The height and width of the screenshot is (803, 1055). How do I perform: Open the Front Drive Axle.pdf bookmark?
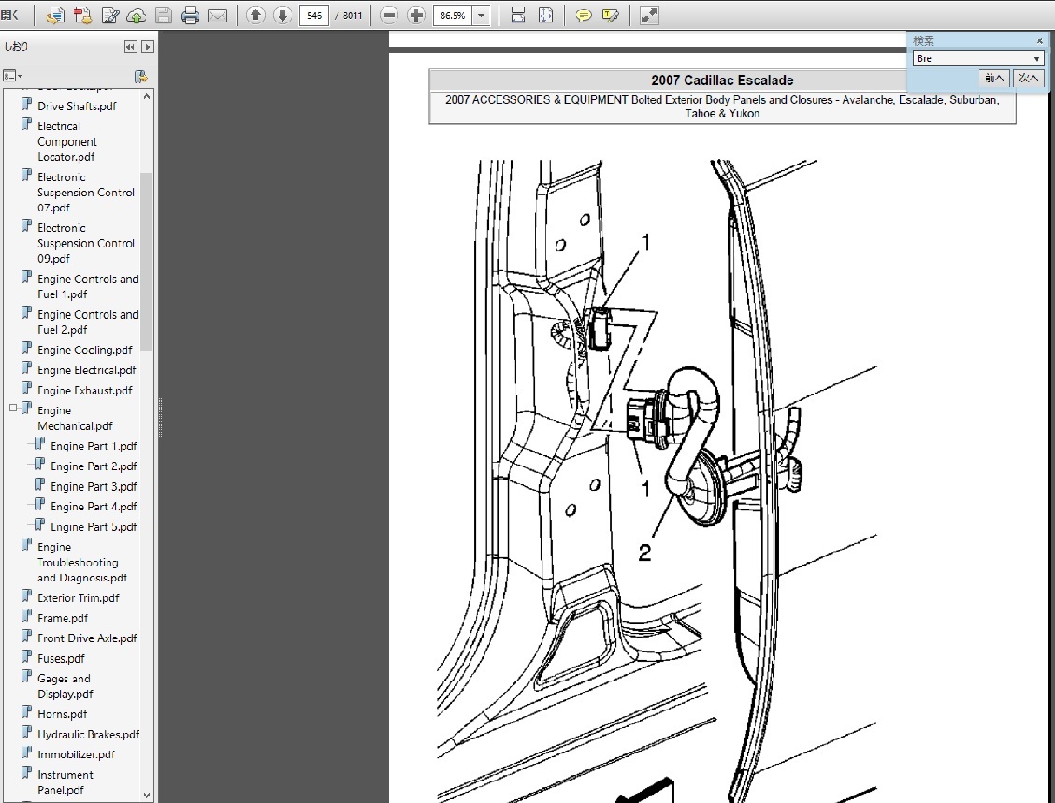87,638
